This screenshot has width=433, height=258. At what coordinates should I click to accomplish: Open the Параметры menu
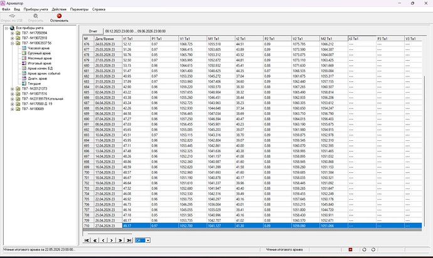click(79, 9)
